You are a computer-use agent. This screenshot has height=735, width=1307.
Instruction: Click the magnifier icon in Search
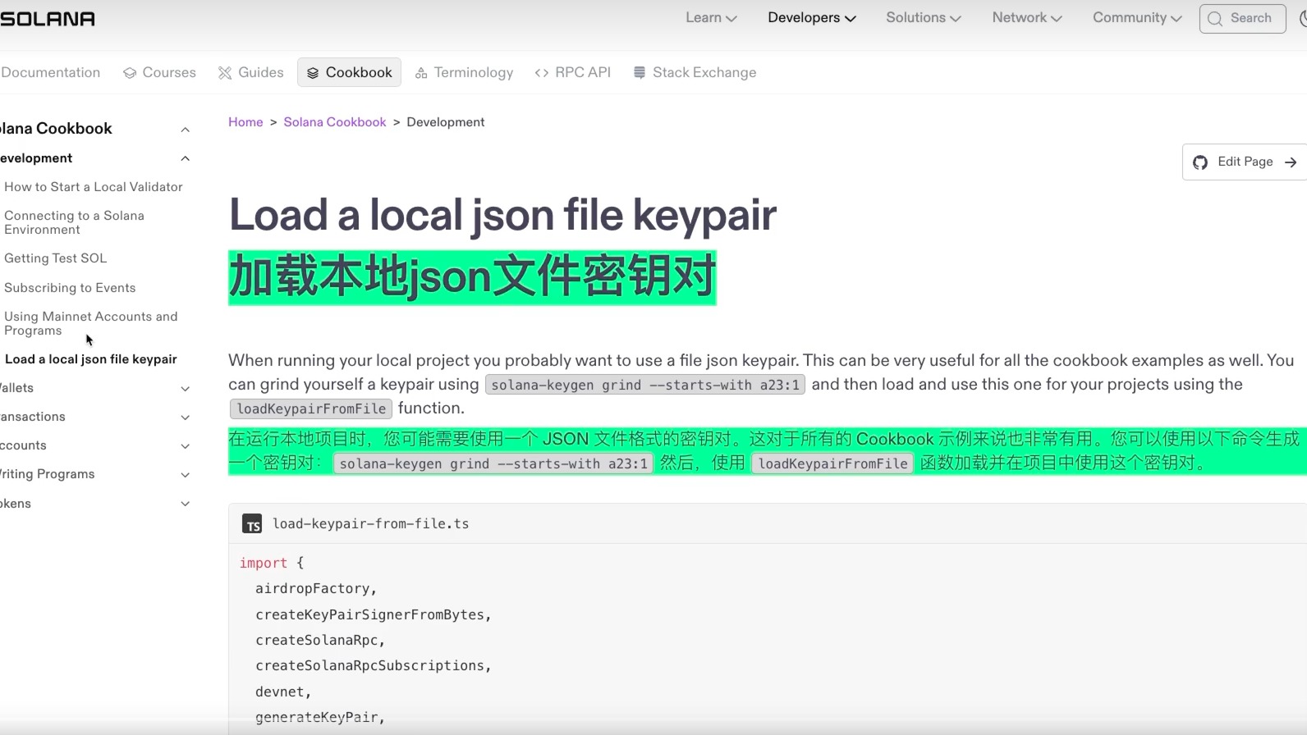tap(1215, 18)
